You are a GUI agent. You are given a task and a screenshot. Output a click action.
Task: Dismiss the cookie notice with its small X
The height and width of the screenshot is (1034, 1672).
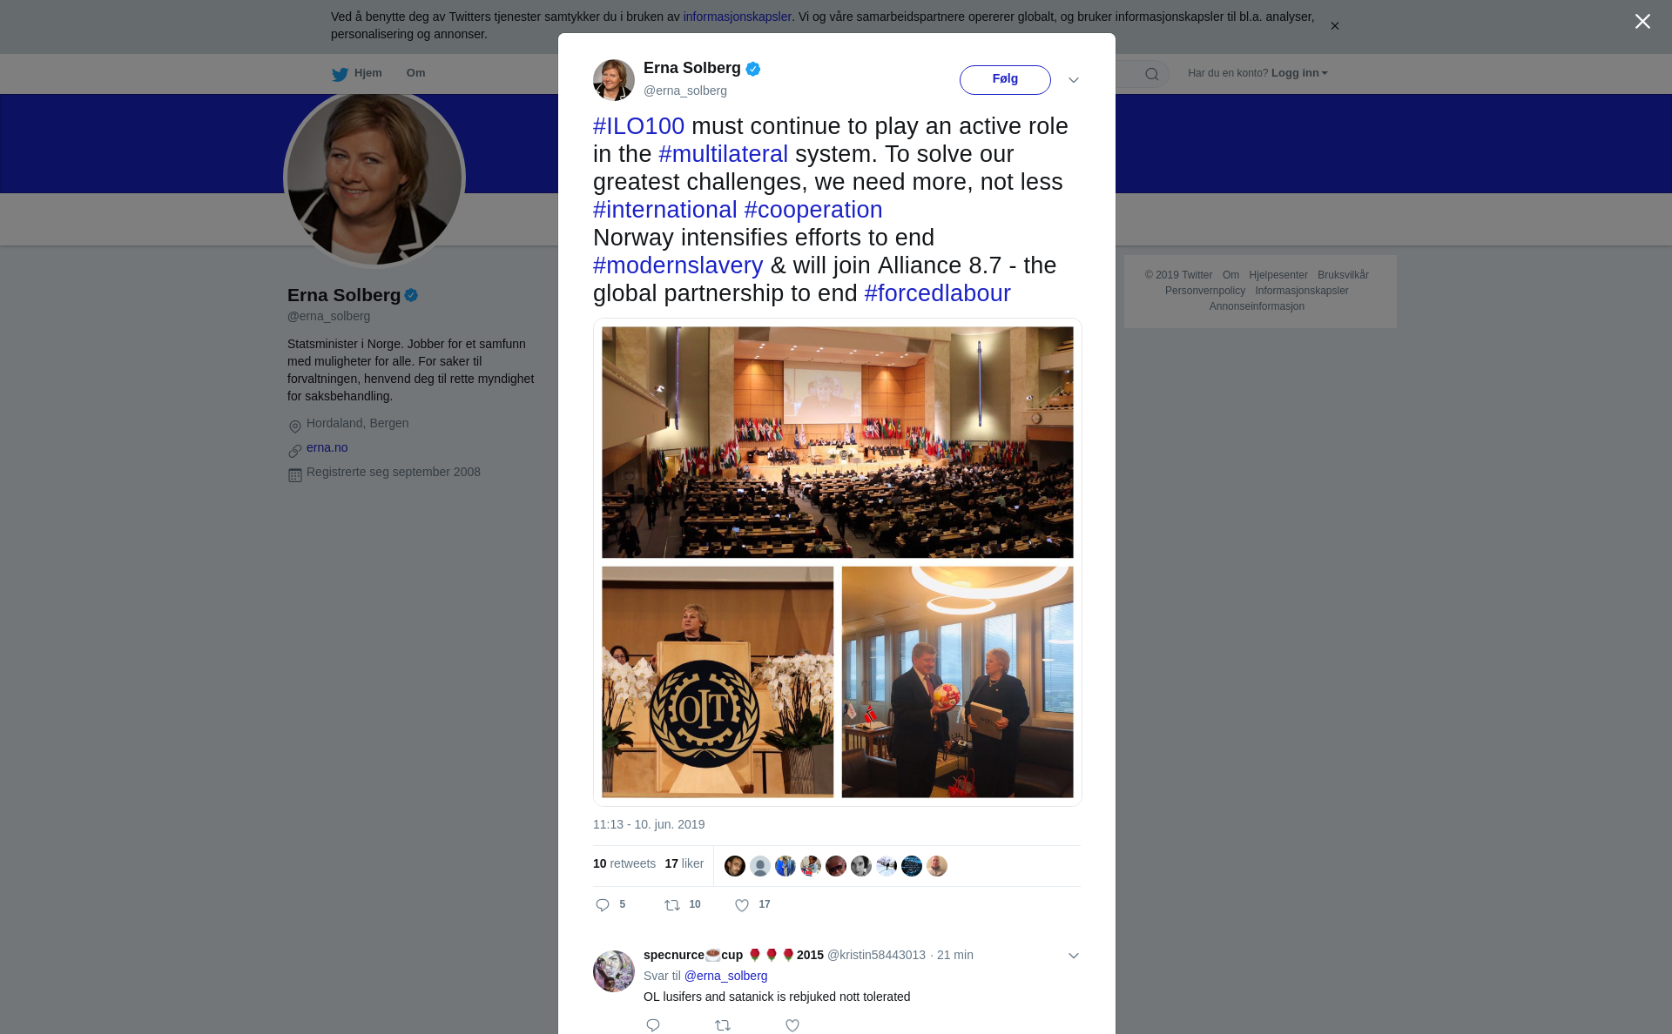tap(1334, 26)
